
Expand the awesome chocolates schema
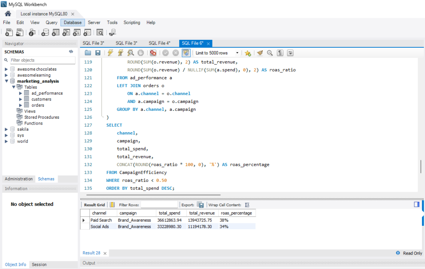point(6,69)
